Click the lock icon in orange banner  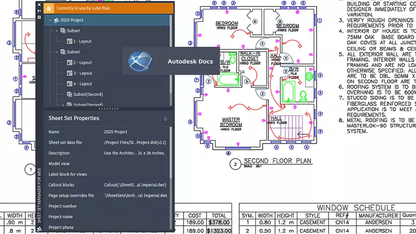pyautogui.click(x=49, y=8)
